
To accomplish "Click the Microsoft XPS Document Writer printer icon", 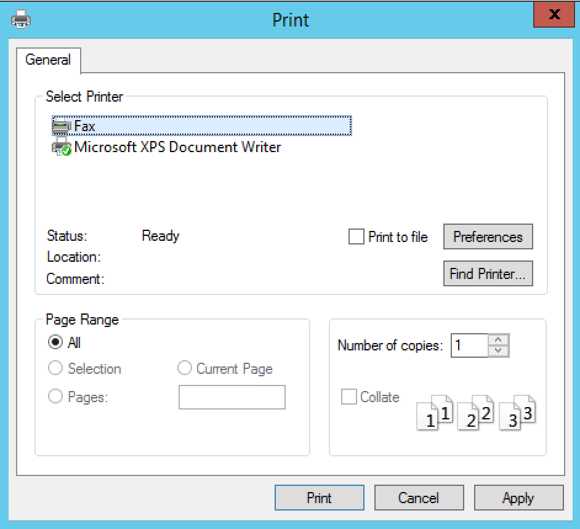I will point(62,147).
